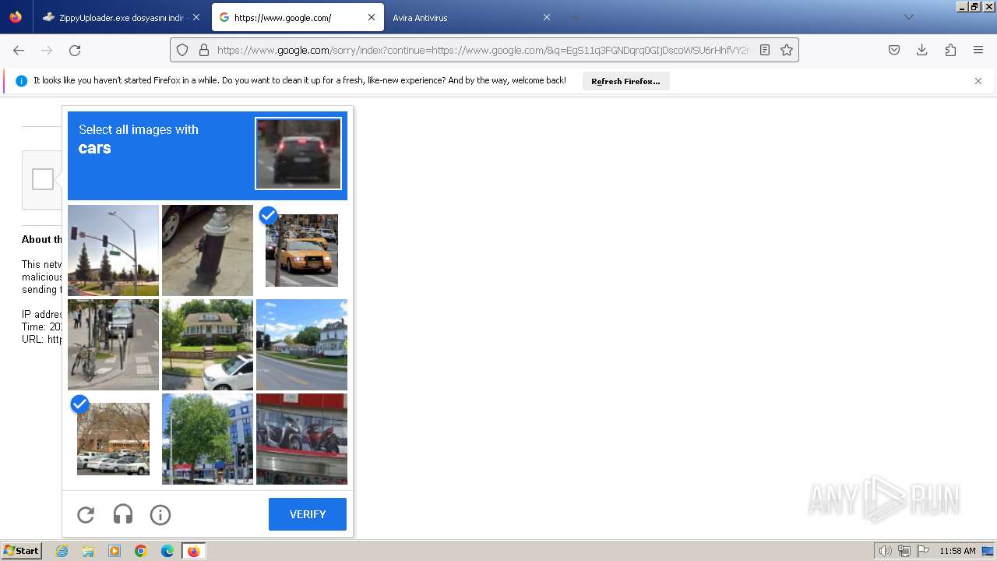
Task: Open the network tray icon
Action: (904, 551)
